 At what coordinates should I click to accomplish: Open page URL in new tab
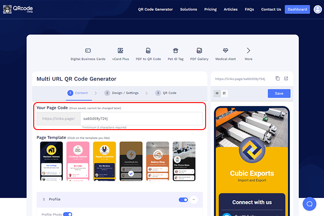(x=286, y=78)
